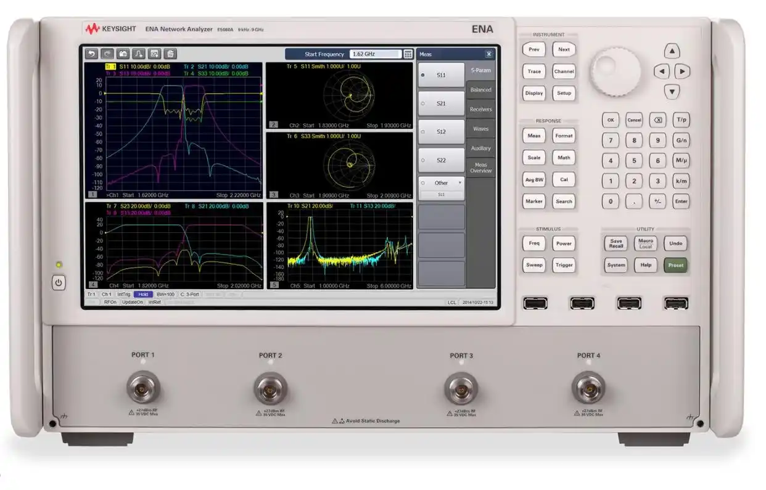Switch to the S-Param tab
This screenshot has height=490, width=766.
tap(480, 70)
